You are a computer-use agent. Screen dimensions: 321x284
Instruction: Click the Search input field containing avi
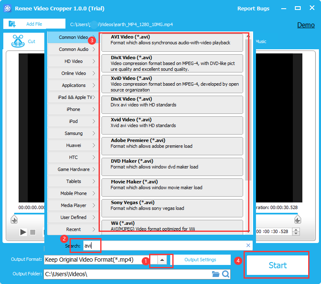point(166,245)
